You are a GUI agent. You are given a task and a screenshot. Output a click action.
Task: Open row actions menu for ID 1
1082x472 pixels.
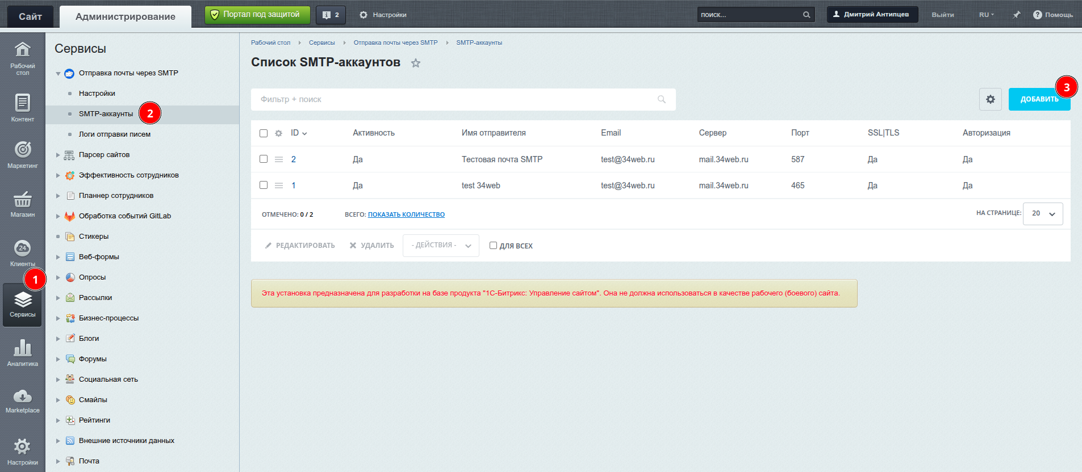(x=279, y=186)
